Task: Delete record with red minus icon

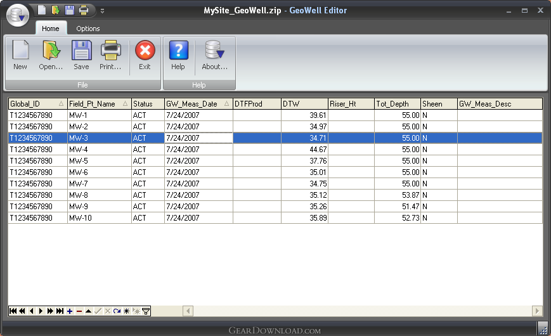Action: click(79, 311)
